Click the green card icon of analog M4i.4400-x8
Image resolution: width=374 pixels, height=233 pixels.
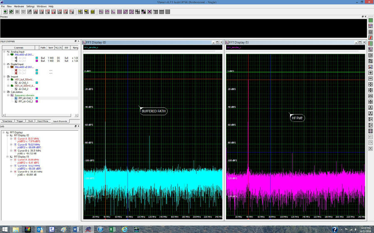tap(12, 55)
